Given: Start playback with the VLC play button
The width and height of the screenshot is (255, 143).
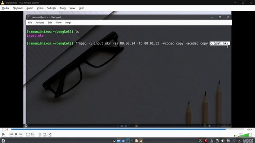Looking at the screenshot, I should click(x=4, y=134).
